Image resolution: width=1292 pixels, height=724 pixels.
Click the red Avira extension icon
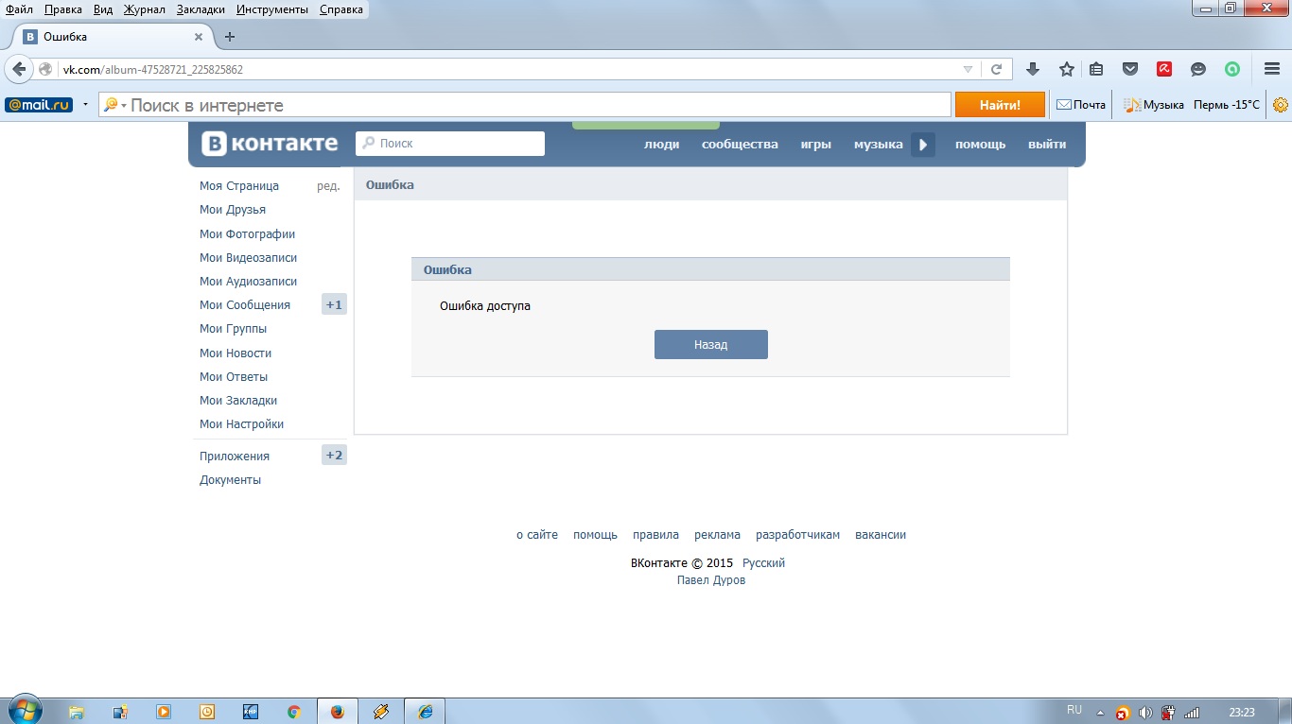pyautogui.click(x=1164, y=69)
